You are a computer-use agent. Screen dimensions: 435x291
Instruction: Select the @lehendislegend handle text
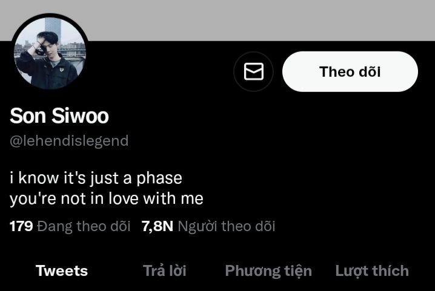(69, 141)
